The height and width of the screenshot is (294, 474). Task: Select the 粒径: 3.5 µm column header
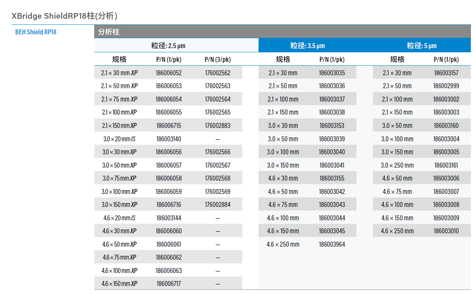click(307, 46)
